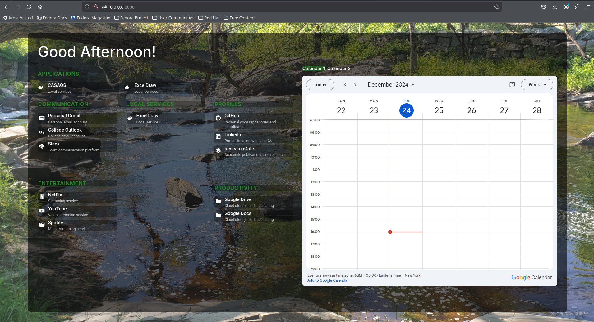Click the Today button in calendar

tap(320, 85)
